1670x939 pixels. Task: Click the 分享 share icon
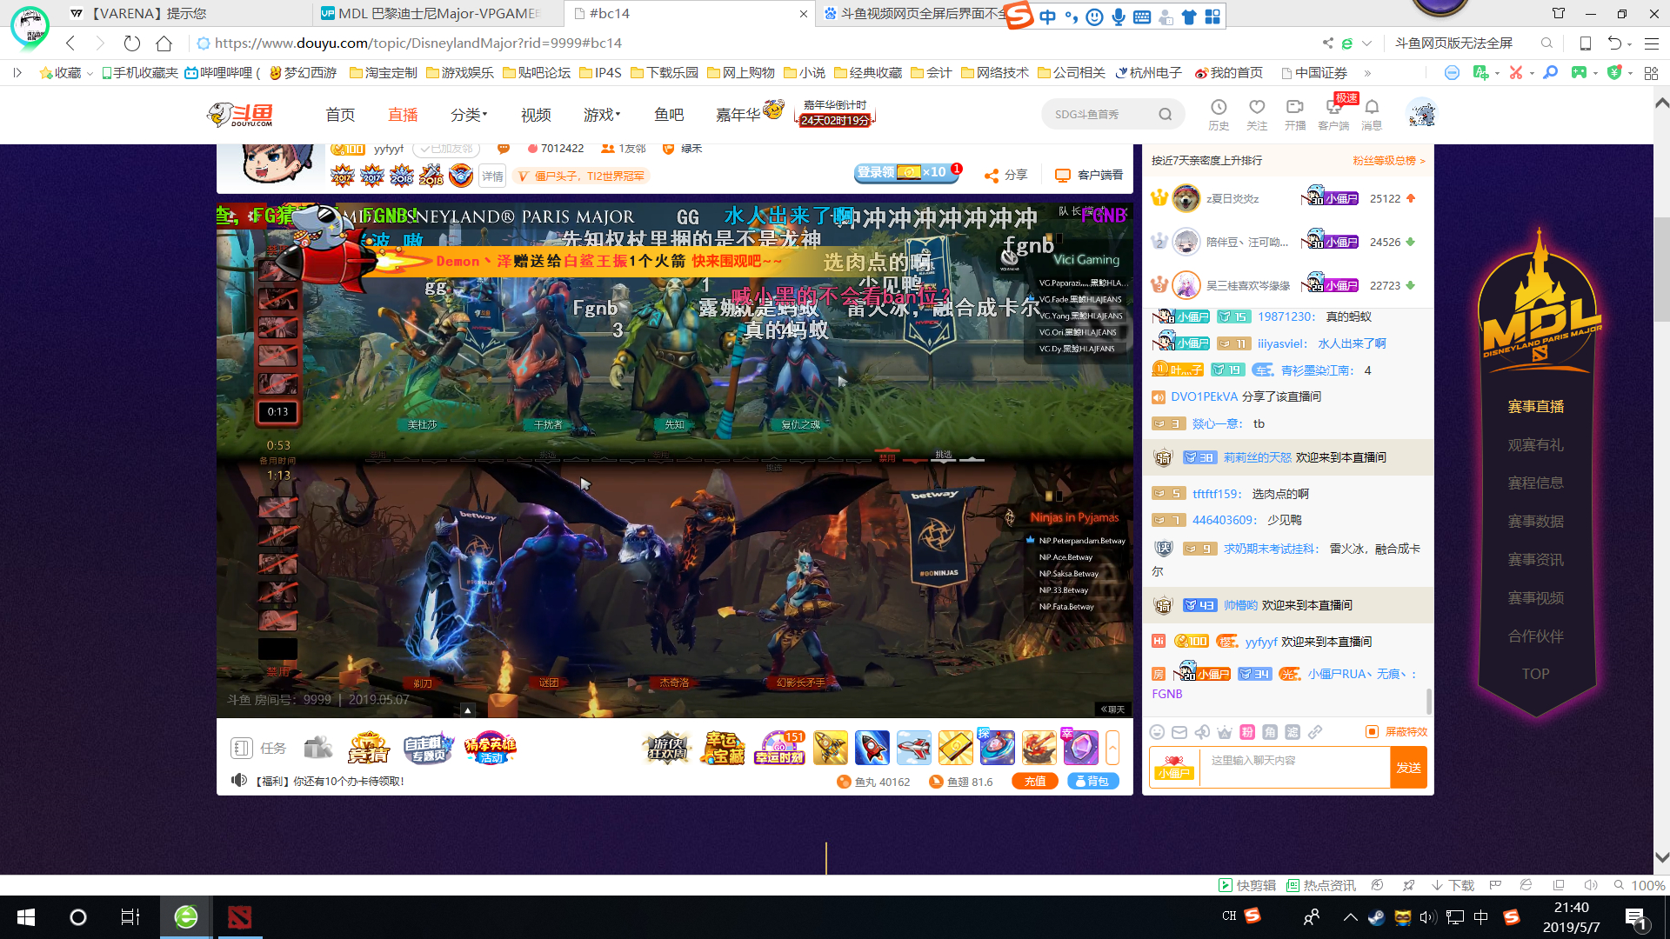tap(992, 176)
